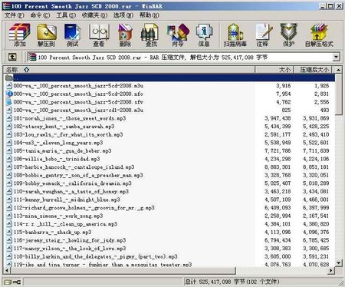The height and width of the screenshot is (287, 345).
Task: Click icon of 000-va .nfo file
Action: (x=9, y=94)
